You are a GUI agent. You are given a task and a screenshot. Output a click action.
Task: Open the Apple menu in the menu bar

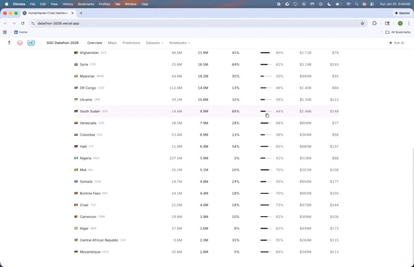tap(6, 4)
